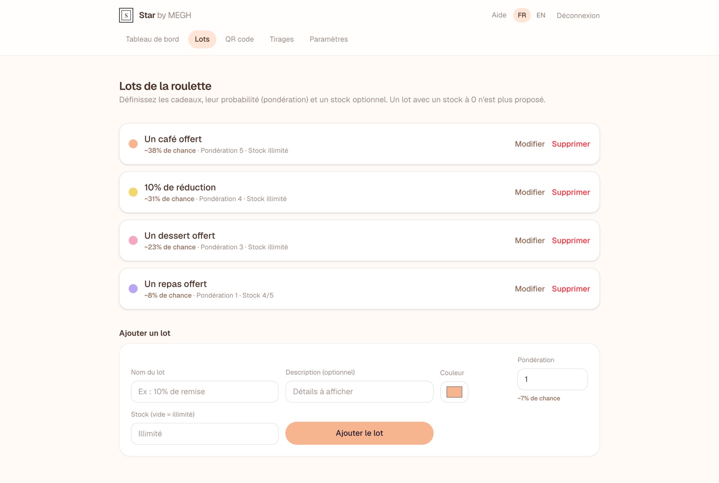The image size is (719, 483).
Task: Click the text ~31% de chance
Action: coord(169,199)
